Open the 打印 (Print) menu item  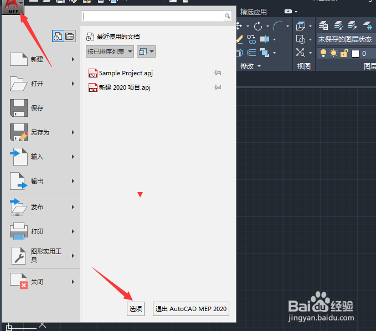pyautogui.click(x=42, y=231)
